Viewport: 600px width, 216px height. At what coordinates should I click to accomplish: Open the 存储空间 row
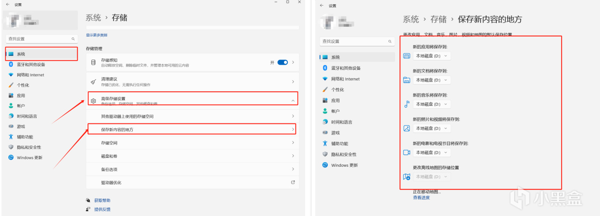pyautogui.click(x=192, y=142)
